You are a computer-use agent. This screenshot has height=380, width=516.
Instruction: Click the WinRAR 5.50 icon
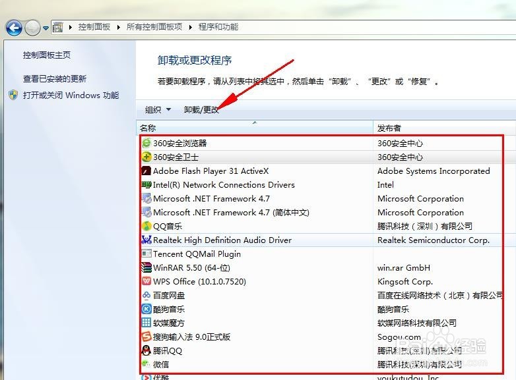[146, 267]
